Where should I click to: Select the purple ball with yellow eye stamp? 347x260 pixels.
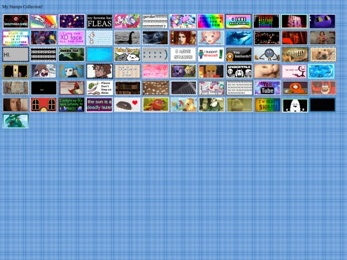(x=322, y=21)
